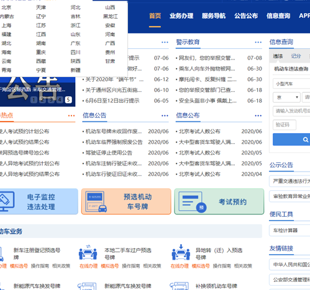Open notice 关于通州区兴光五街施...

pyautogui.click(x=114, y=90)
